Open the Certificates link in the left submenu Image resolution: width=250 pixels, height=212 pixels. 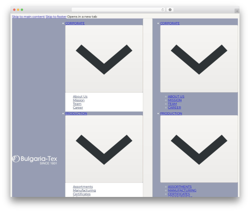(x=81, y=194)
